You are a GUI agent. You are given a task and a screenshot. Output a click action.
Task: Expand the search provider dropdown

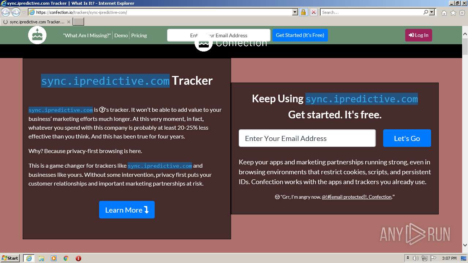(x=432, y=12)
